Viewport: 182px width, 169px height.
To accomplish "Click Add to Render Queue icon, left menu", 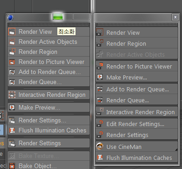I will (x=12, y=72).
